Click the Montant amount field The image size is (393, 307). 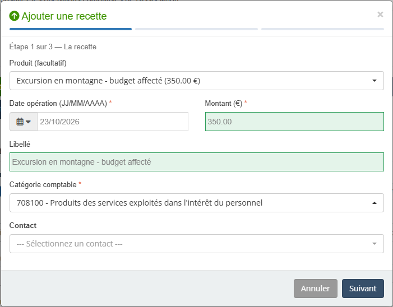(294, 122)
